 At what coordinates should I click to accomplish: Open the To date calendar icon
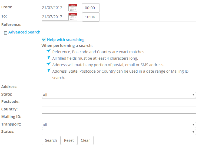73,17
